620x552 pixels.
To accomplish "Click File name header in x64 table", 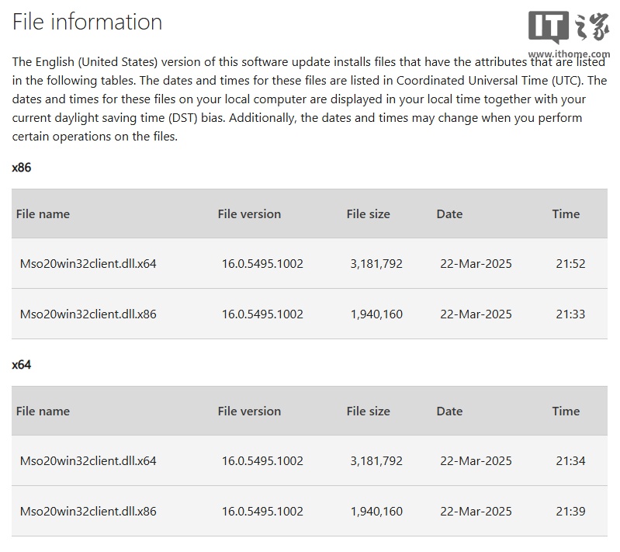I will (x=43, y=411).
